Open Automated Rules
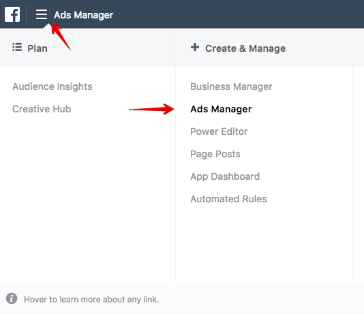364x314 pixels. (x=228, y=199)
